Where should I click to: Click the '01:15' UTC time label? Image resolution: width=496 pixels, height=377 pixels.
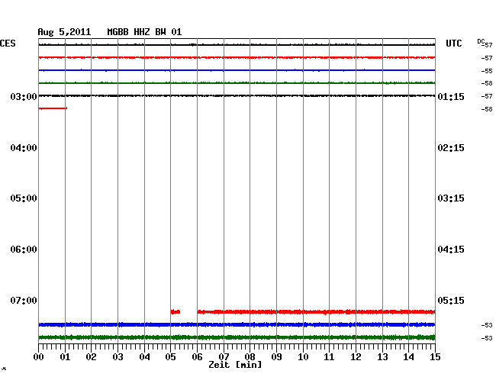pyautogui.click(x=451, y=97)
